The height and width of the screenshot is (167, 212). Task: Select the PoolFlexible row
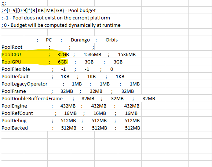point(57,69)
